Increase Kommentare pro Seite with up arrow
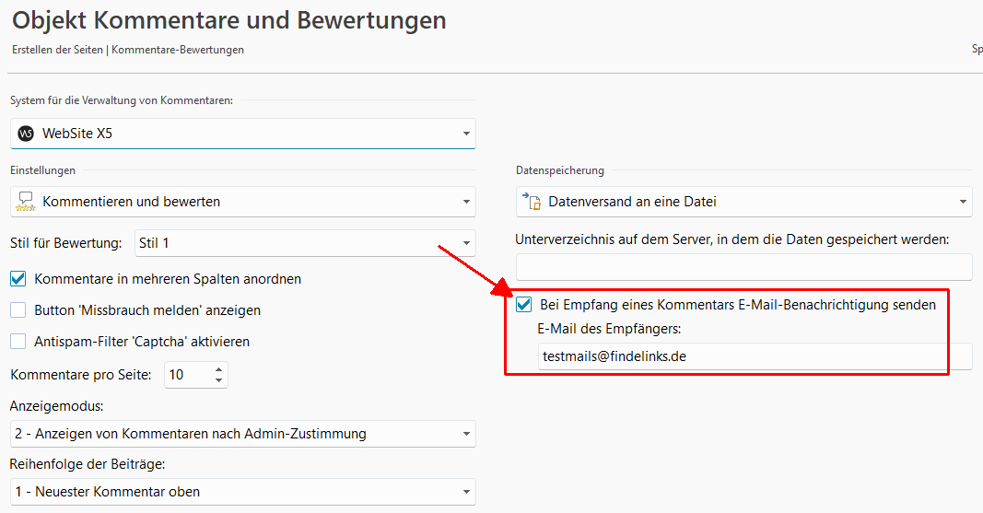This screenshot has height=513, width=983. tap(218, 370)
